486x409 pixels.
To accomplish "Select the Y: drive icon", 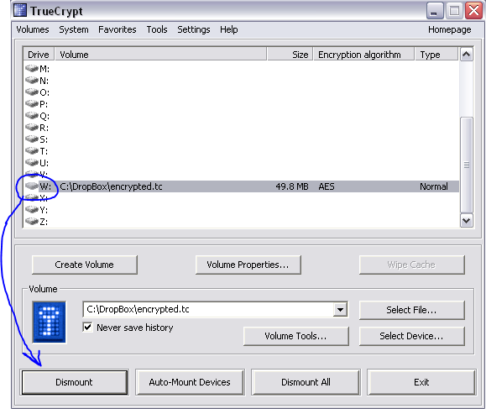I will point(32,210).
